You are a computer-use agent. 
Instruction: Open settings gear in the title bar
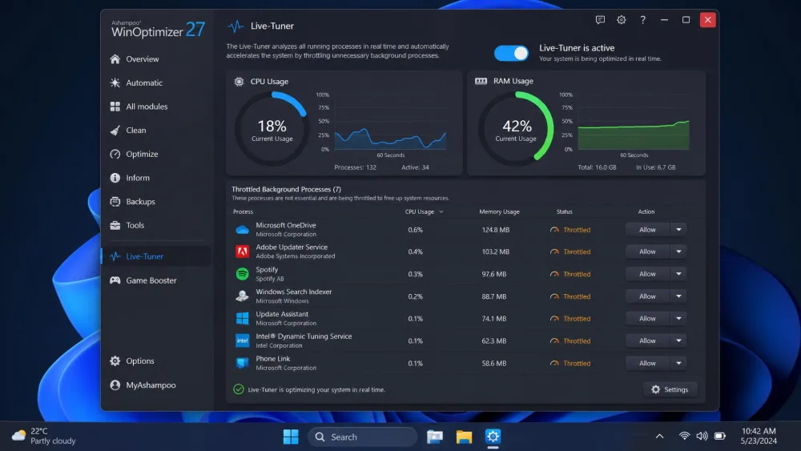click(622, 20)
